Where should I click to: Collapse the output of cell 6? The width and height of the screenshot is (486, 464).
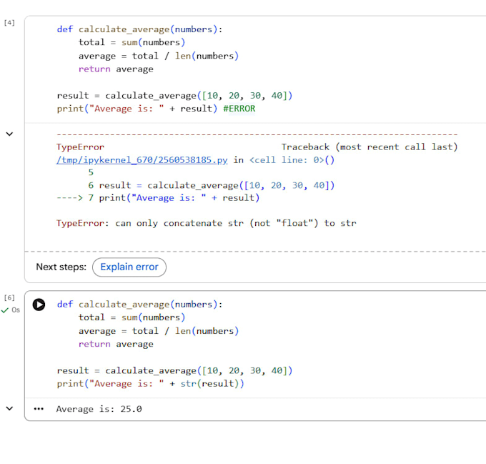[9, 408]
